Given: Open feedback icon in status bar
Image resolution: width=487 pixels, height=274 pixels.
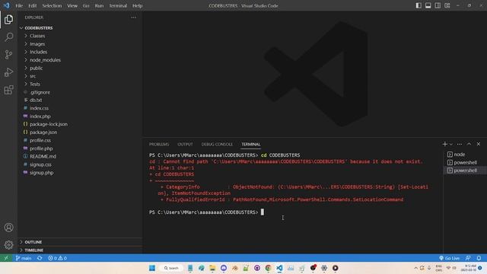Looking at the screenshot, I should tap(468, 258).
